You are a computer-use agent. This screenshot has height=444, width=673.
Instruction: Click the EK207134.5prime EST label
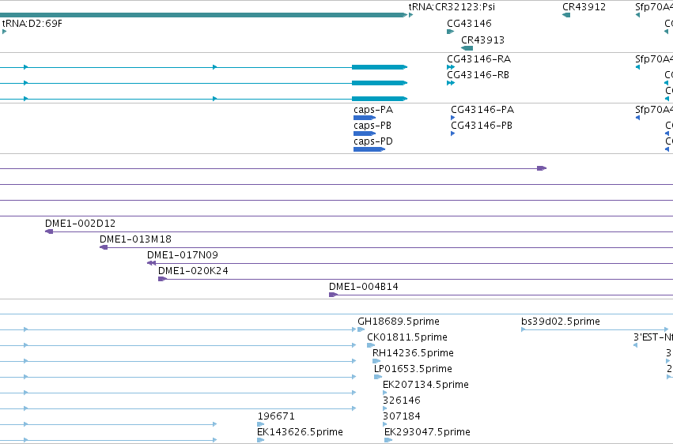425,385
